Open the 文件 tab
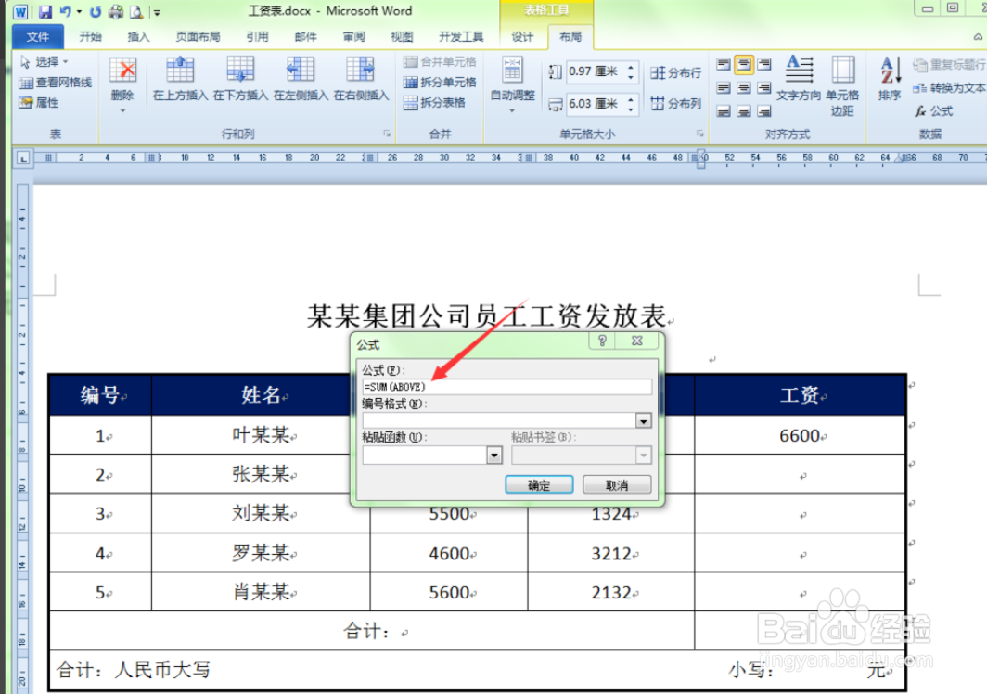This screenshot has height=694, width=987. 38,36
